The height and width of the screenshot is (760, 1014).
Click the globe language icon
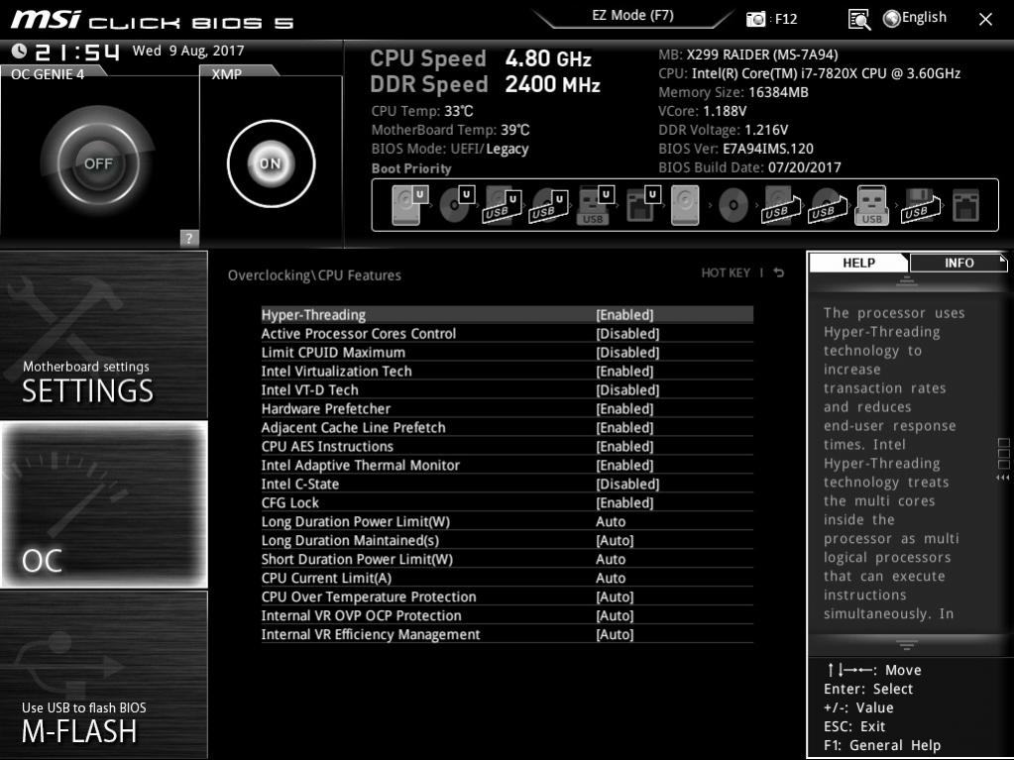(x=892, y=19)
